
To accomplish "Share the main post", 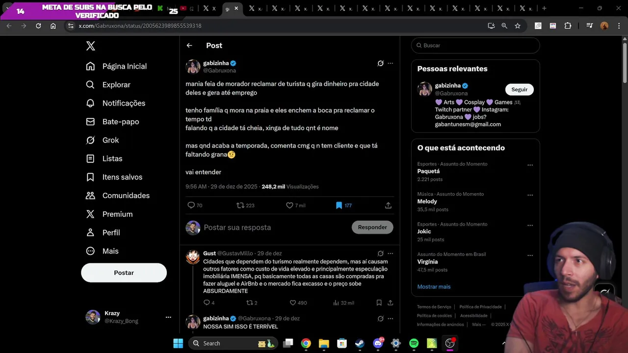I will pyautogui.click(x=388, y=205).
